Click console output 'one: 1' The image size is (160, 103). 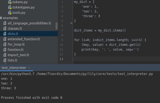[x=7, y=79]
